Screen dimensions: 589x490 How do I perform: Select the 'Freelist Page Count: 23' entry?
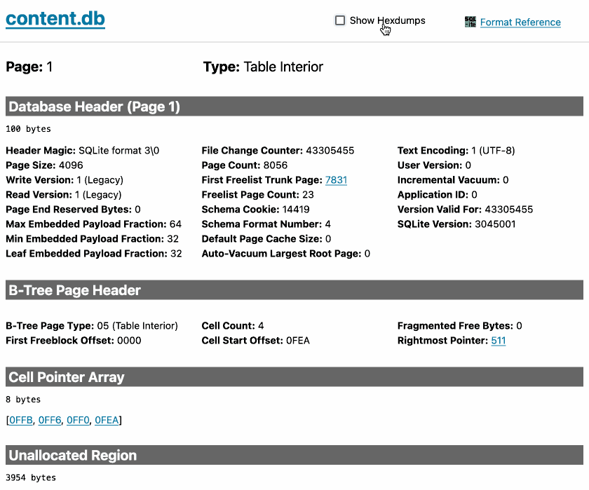tap(258, 194)
